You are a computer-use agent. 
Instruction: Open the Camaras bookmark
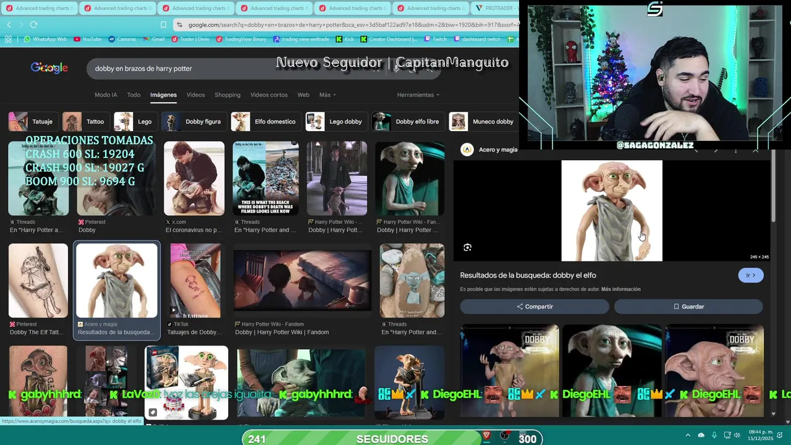click(x=122, y=39)
